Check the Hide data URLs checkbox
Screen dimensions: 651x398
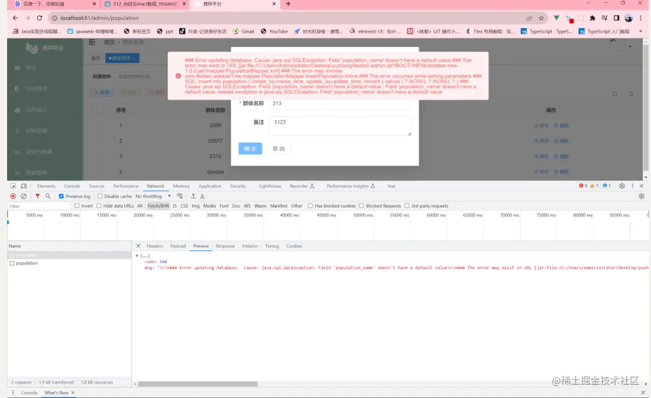point(99,206)
